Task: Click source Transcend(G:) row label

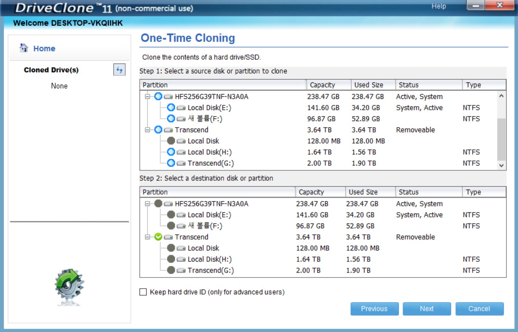Action: click(x=211, y=163)
